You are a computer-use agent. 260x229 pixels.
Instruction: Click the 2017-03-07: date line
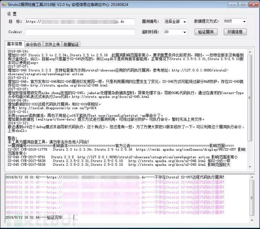coord(18,89)
